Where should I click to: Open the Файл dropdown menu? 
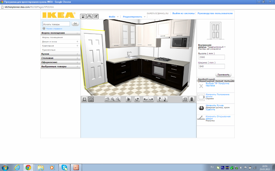(x=114, y=17)
